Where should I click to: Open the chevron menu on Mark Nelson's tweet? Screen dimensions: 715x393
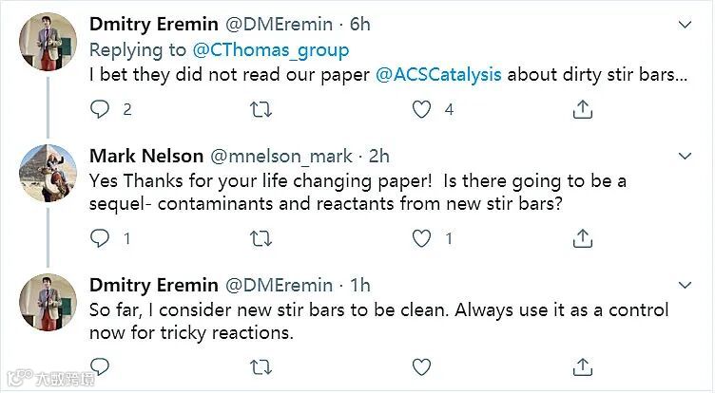(683, 154)
